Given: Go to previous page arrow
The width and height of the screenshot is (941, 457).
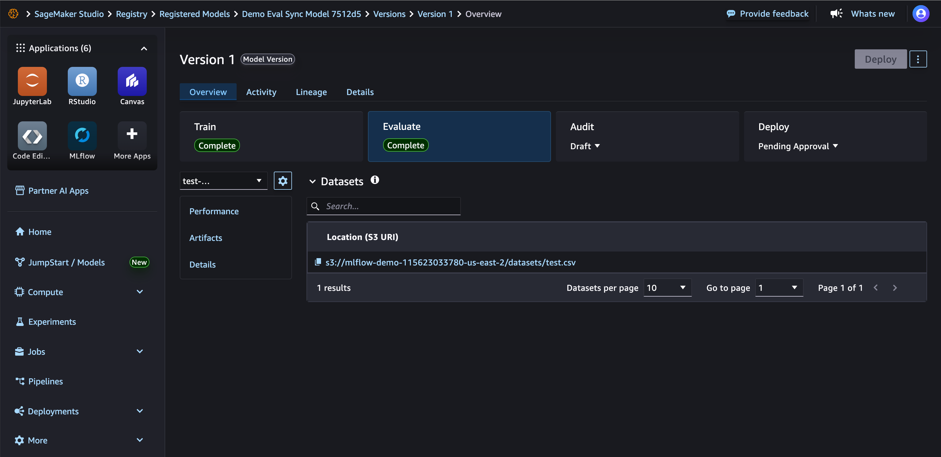Looking at the screenshot, I should 876,288.
